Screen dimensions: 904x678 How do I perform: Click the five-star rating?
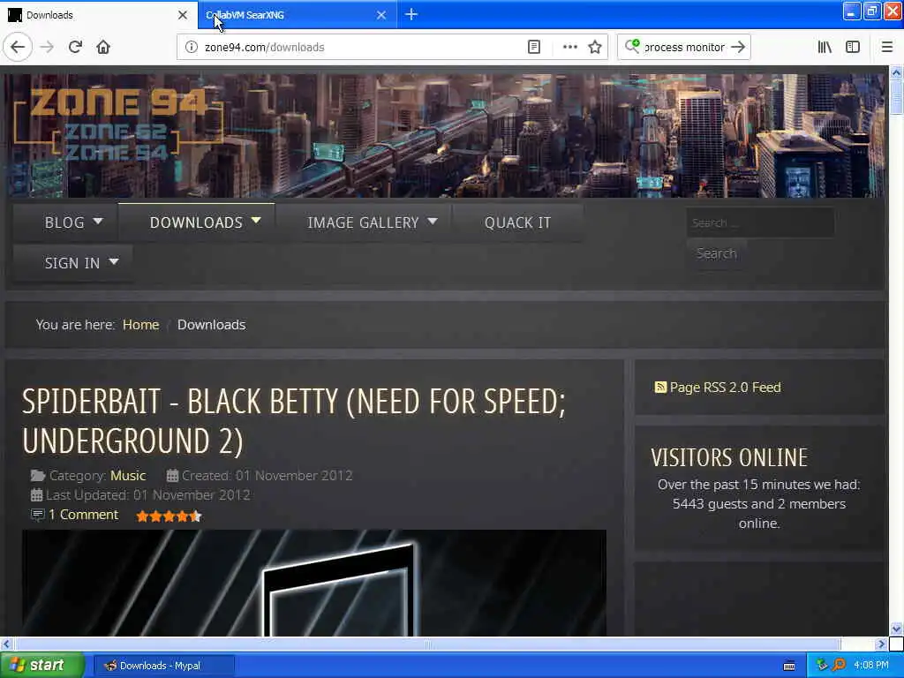coord(169,516)
